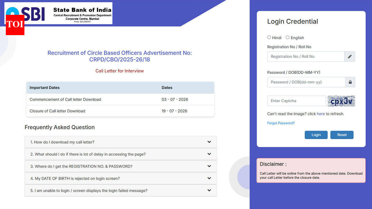
Task: Expand the unable to login FAQ chevron
Action: (209, 190)
